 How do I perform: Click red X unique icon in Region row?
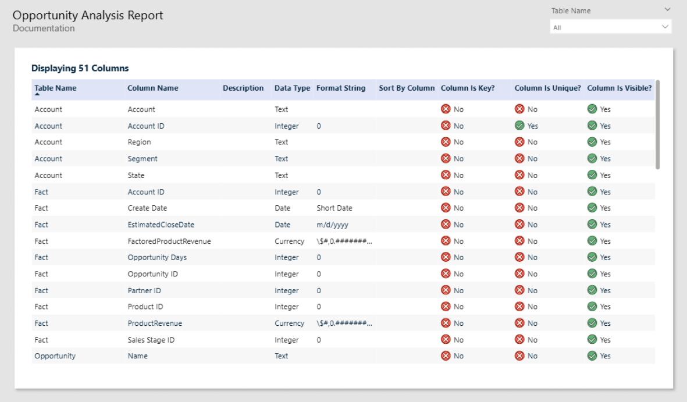pos(519,142)
